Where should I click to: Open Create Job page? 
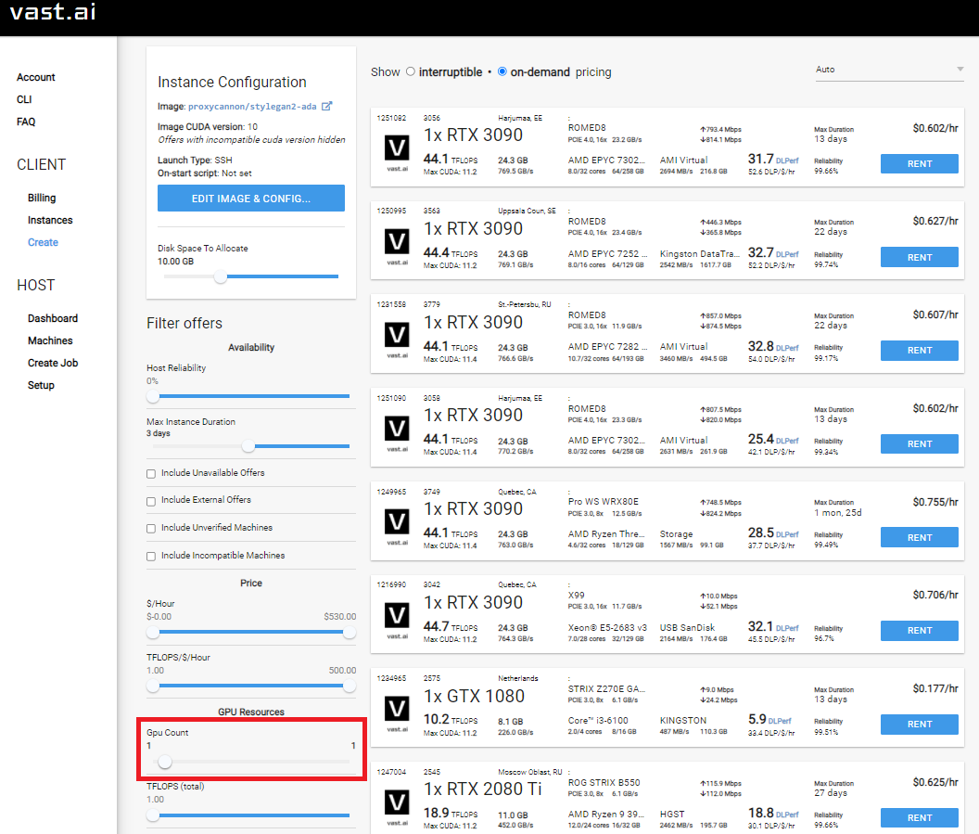click(53, 363)
